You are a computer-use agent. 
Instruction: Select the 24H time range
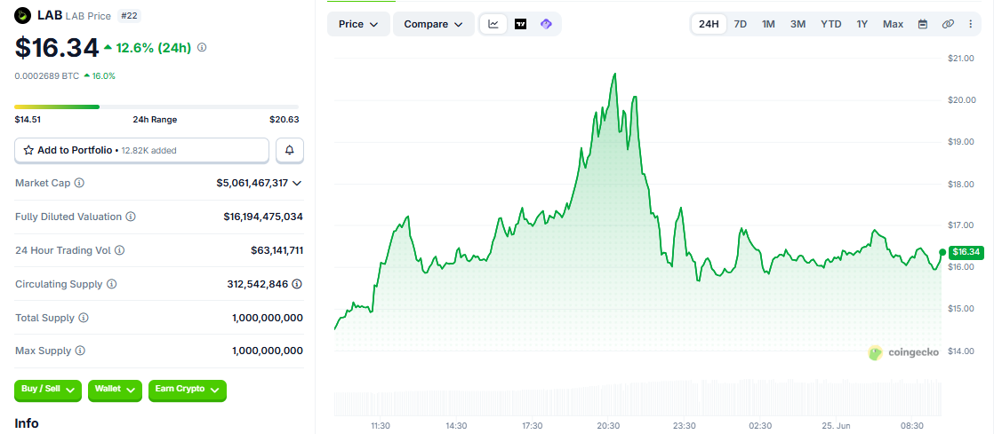pyautogui.click(x=709, y=24)
